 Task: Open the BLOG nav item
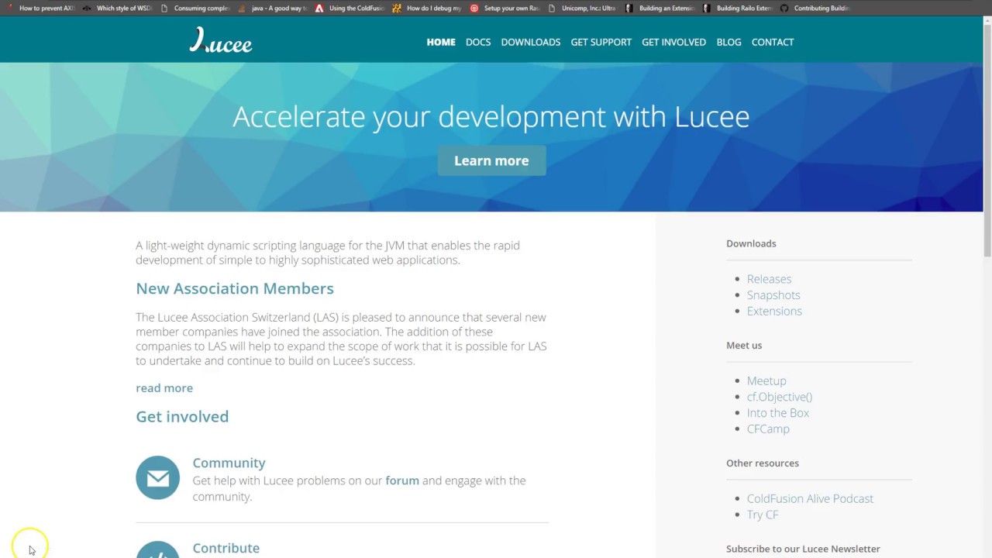coord(728,42)
